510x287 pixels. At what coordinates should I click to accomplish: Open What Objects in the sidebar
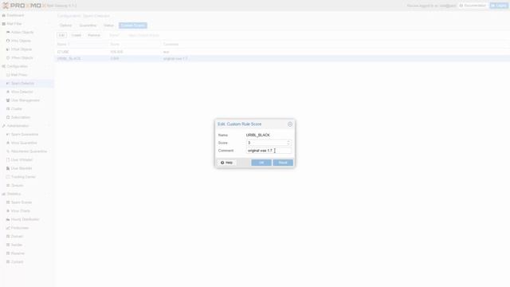22,49
